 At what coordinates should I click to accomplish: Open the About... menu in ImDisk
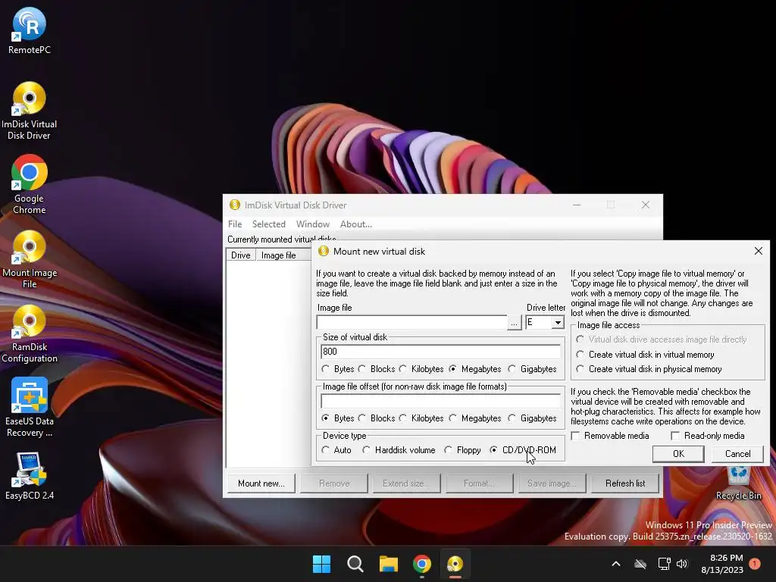click(x=356, y=224)
